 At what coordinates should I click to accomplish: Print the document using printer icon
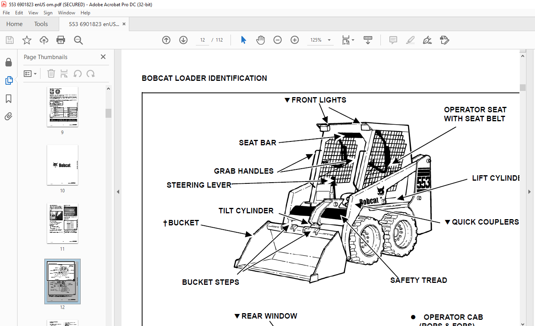61,40
